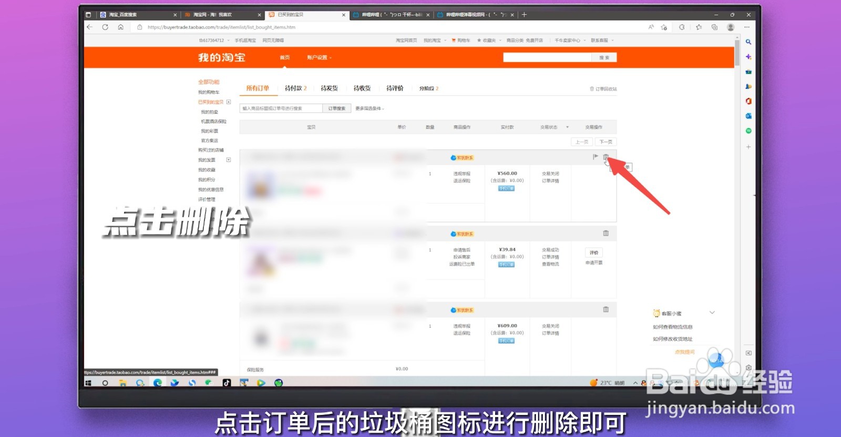The width and height of the screenshot is (841, 437).
Task: Open the browser home page icon
Action: [x=120, y=27]
